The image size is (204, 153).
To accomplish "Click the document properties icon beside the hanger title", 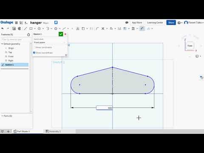I will [26, 23].
